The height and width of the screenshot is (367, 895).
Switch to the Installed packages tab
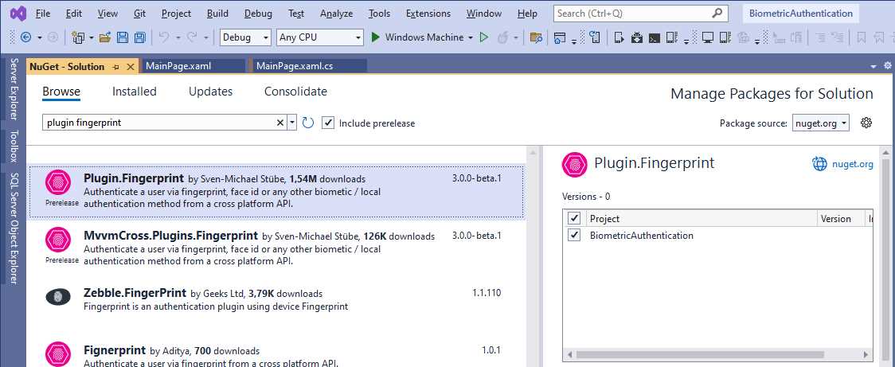[134, 92]
